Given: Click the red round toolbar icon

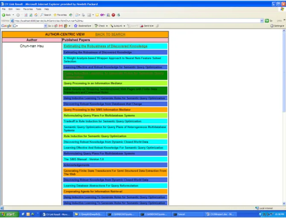Looking at the screenshot, I should pos(113,15).
